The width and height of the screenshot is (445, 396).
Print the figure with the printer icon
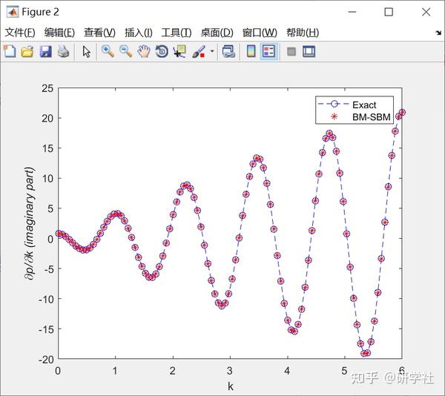tap(63, 52)
